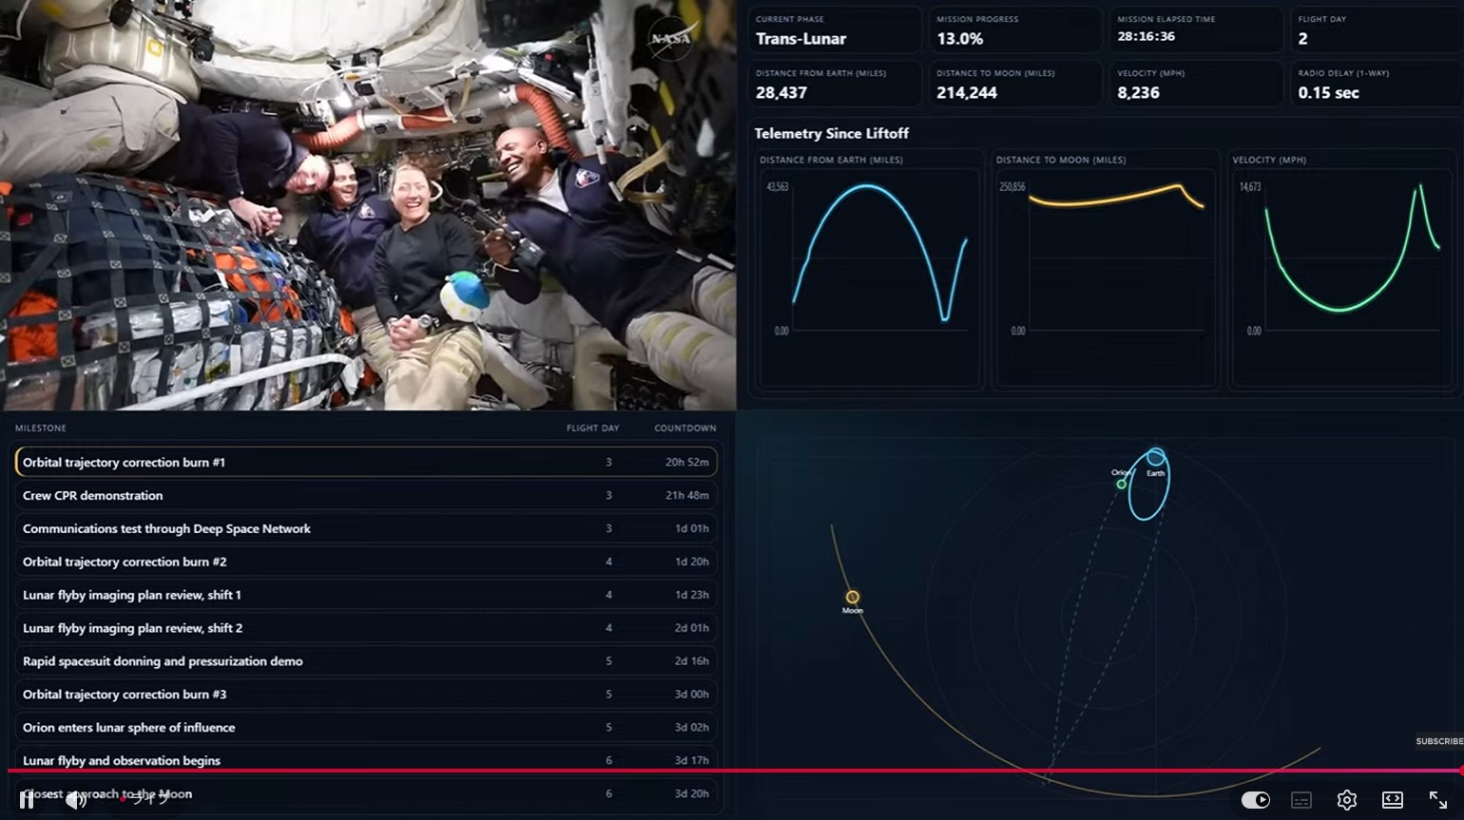Click the Mission Progress stat tile
Image resolution: width=1464 pixels, height=820 pixels.
(1015, 29)
